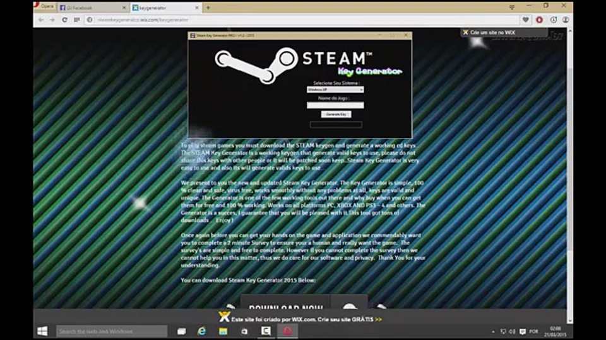The width and height of the screenshot is (606, 340).
Task: Click the site info globe icon
Action: [90, 20]
